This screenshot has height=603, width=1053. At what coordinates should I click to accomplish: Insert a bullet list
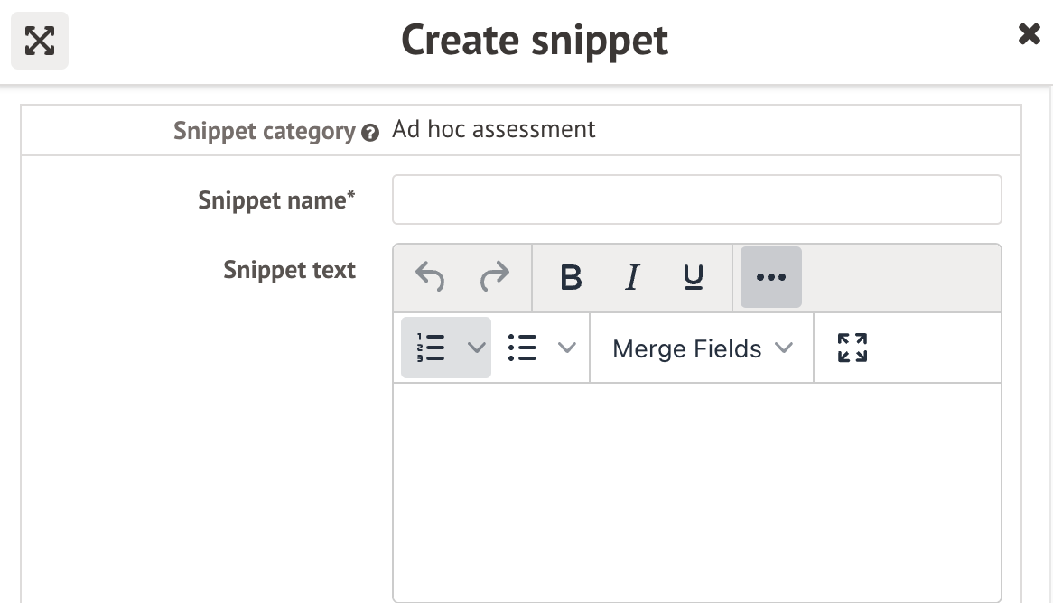[522, 348]
